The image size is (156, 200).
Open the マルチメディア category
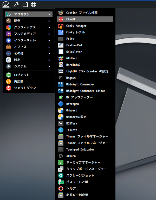pyautogui.click(x=29, y=34)
